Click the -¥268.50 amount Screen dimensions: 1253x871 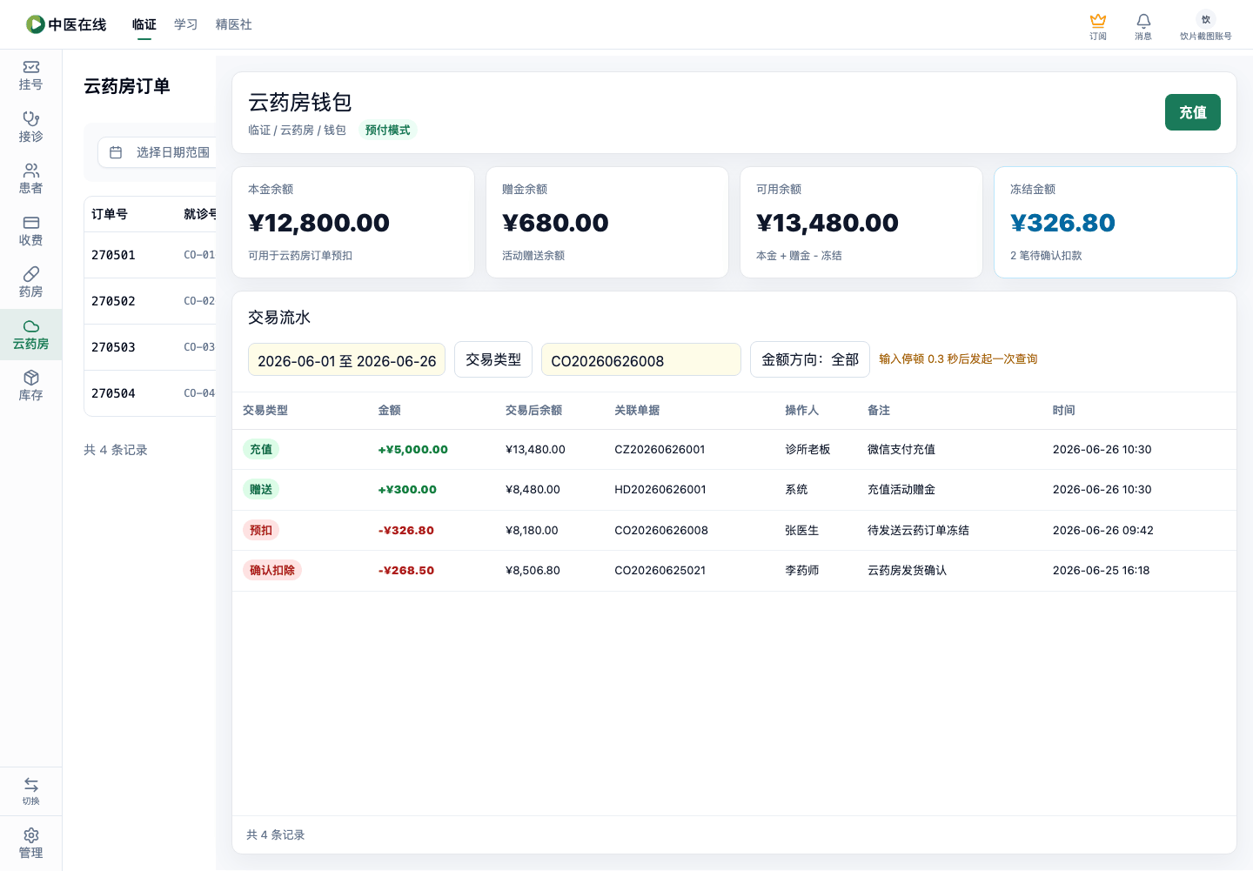click(x=406, y=571)
